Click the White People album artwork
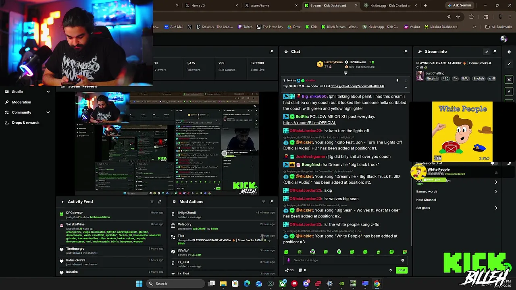This screenshot has height=290, width=516. point(462,132)
